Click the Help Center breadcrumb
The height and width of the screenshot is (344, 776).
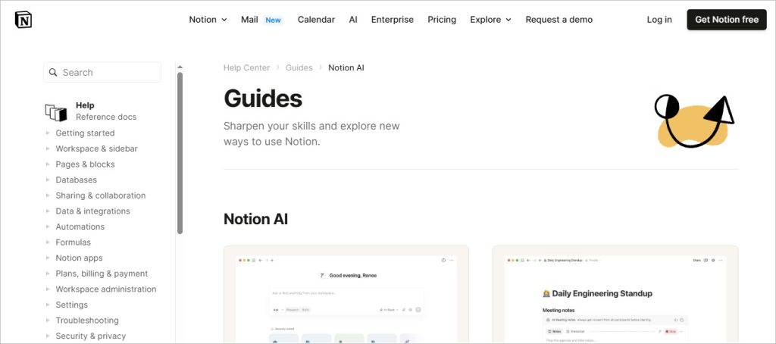(x=246, y=67)
